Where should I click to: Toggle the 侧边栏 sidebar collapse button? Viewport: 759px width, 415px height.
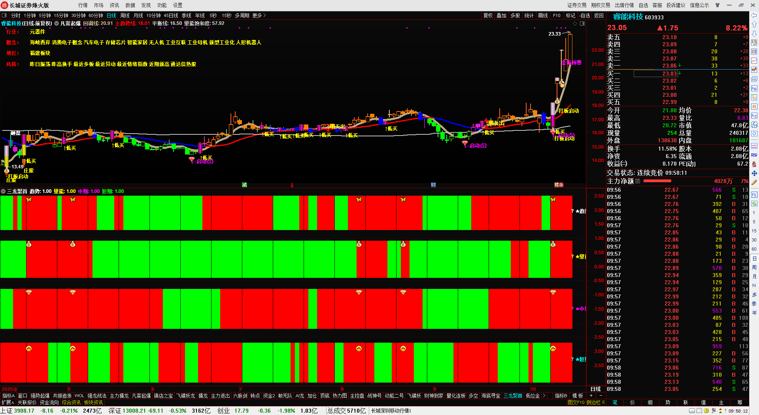(596, 402)
